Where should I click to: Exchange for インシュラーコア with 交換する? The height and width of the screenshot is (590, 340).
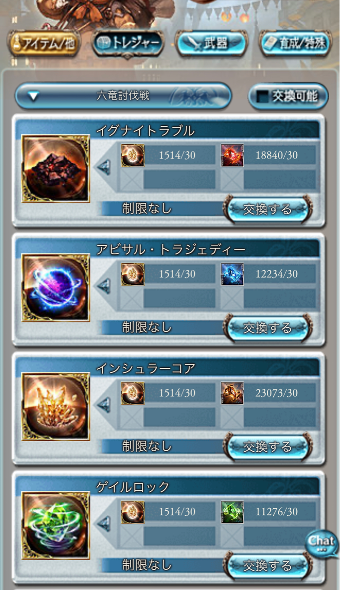click(x=268, y=447)
